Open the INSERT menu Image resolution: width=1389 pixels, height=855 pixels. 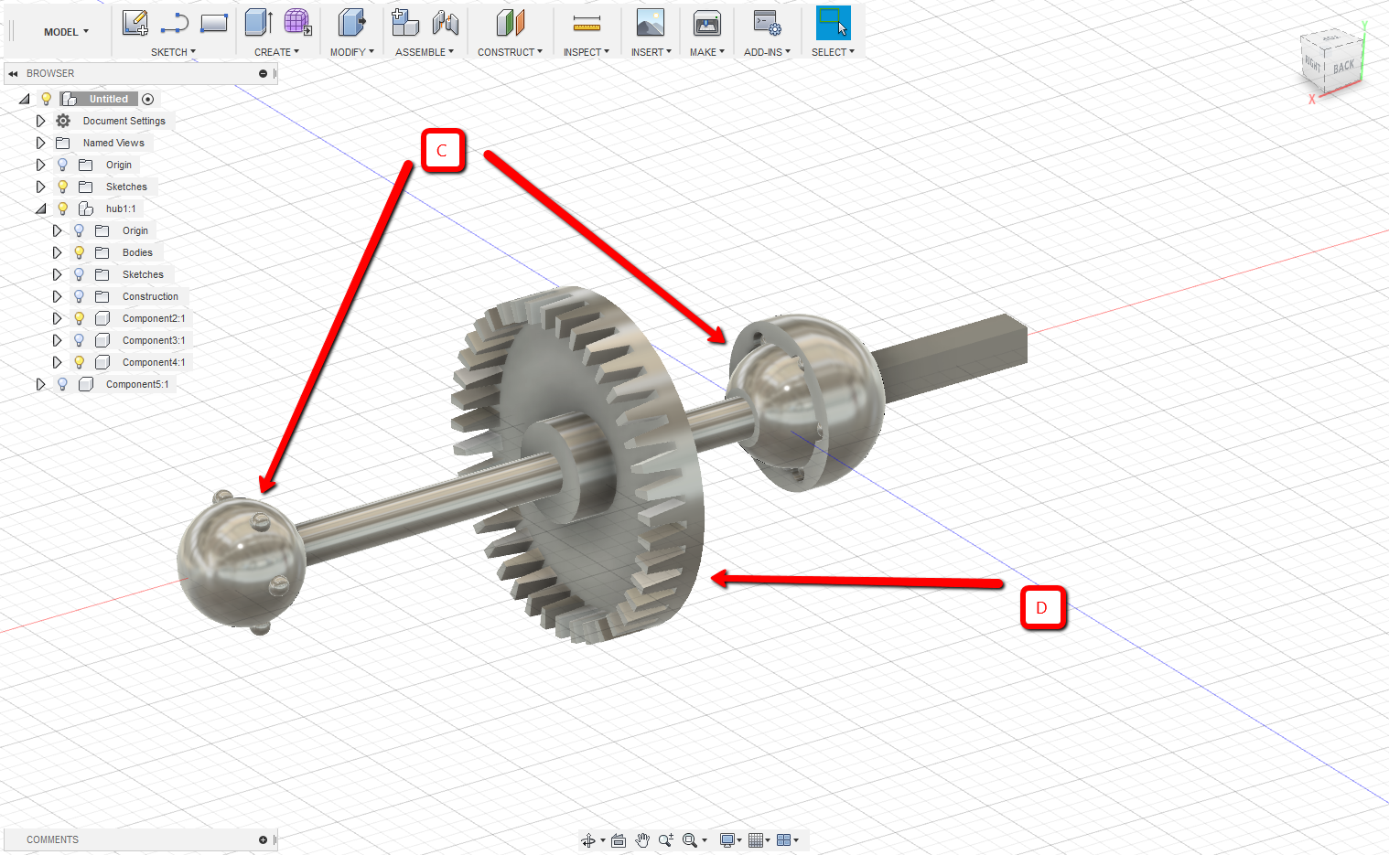(651, 52)
